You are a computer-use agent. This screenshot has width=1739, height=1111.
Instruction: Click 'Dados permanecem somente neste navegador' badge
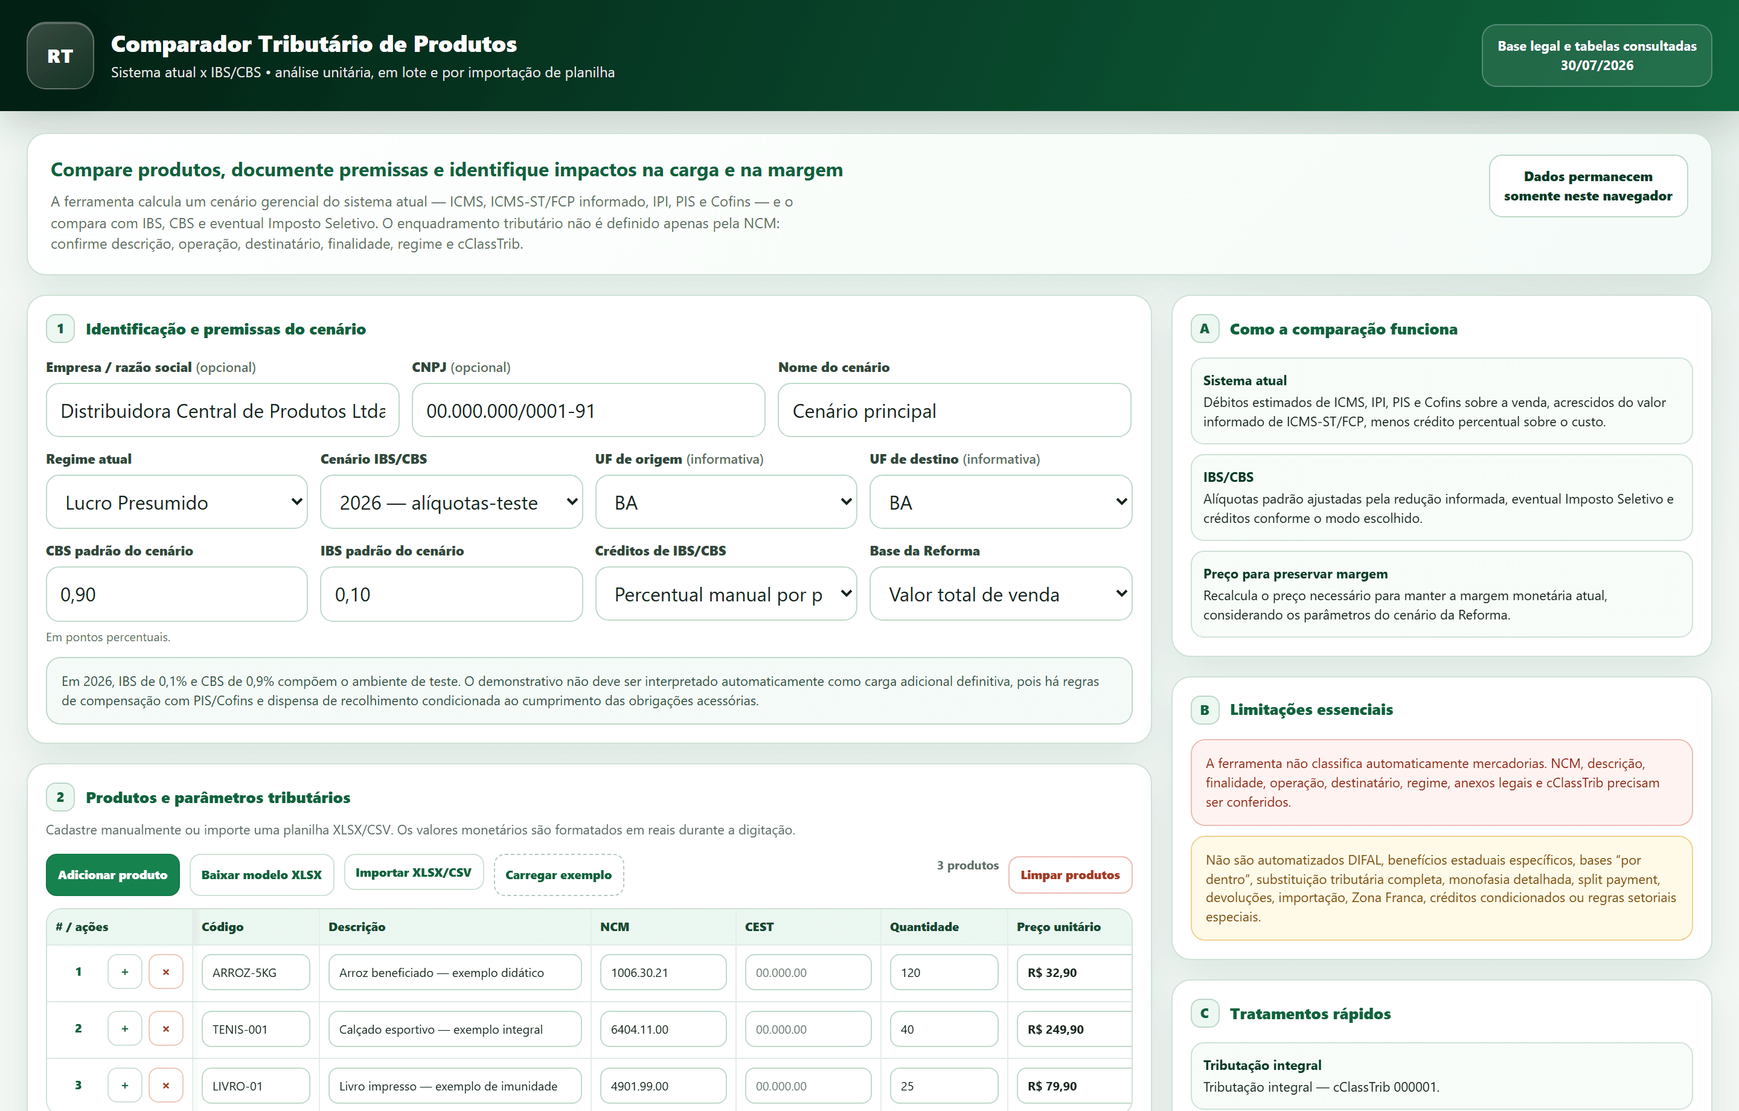[x=1588, y=185]
